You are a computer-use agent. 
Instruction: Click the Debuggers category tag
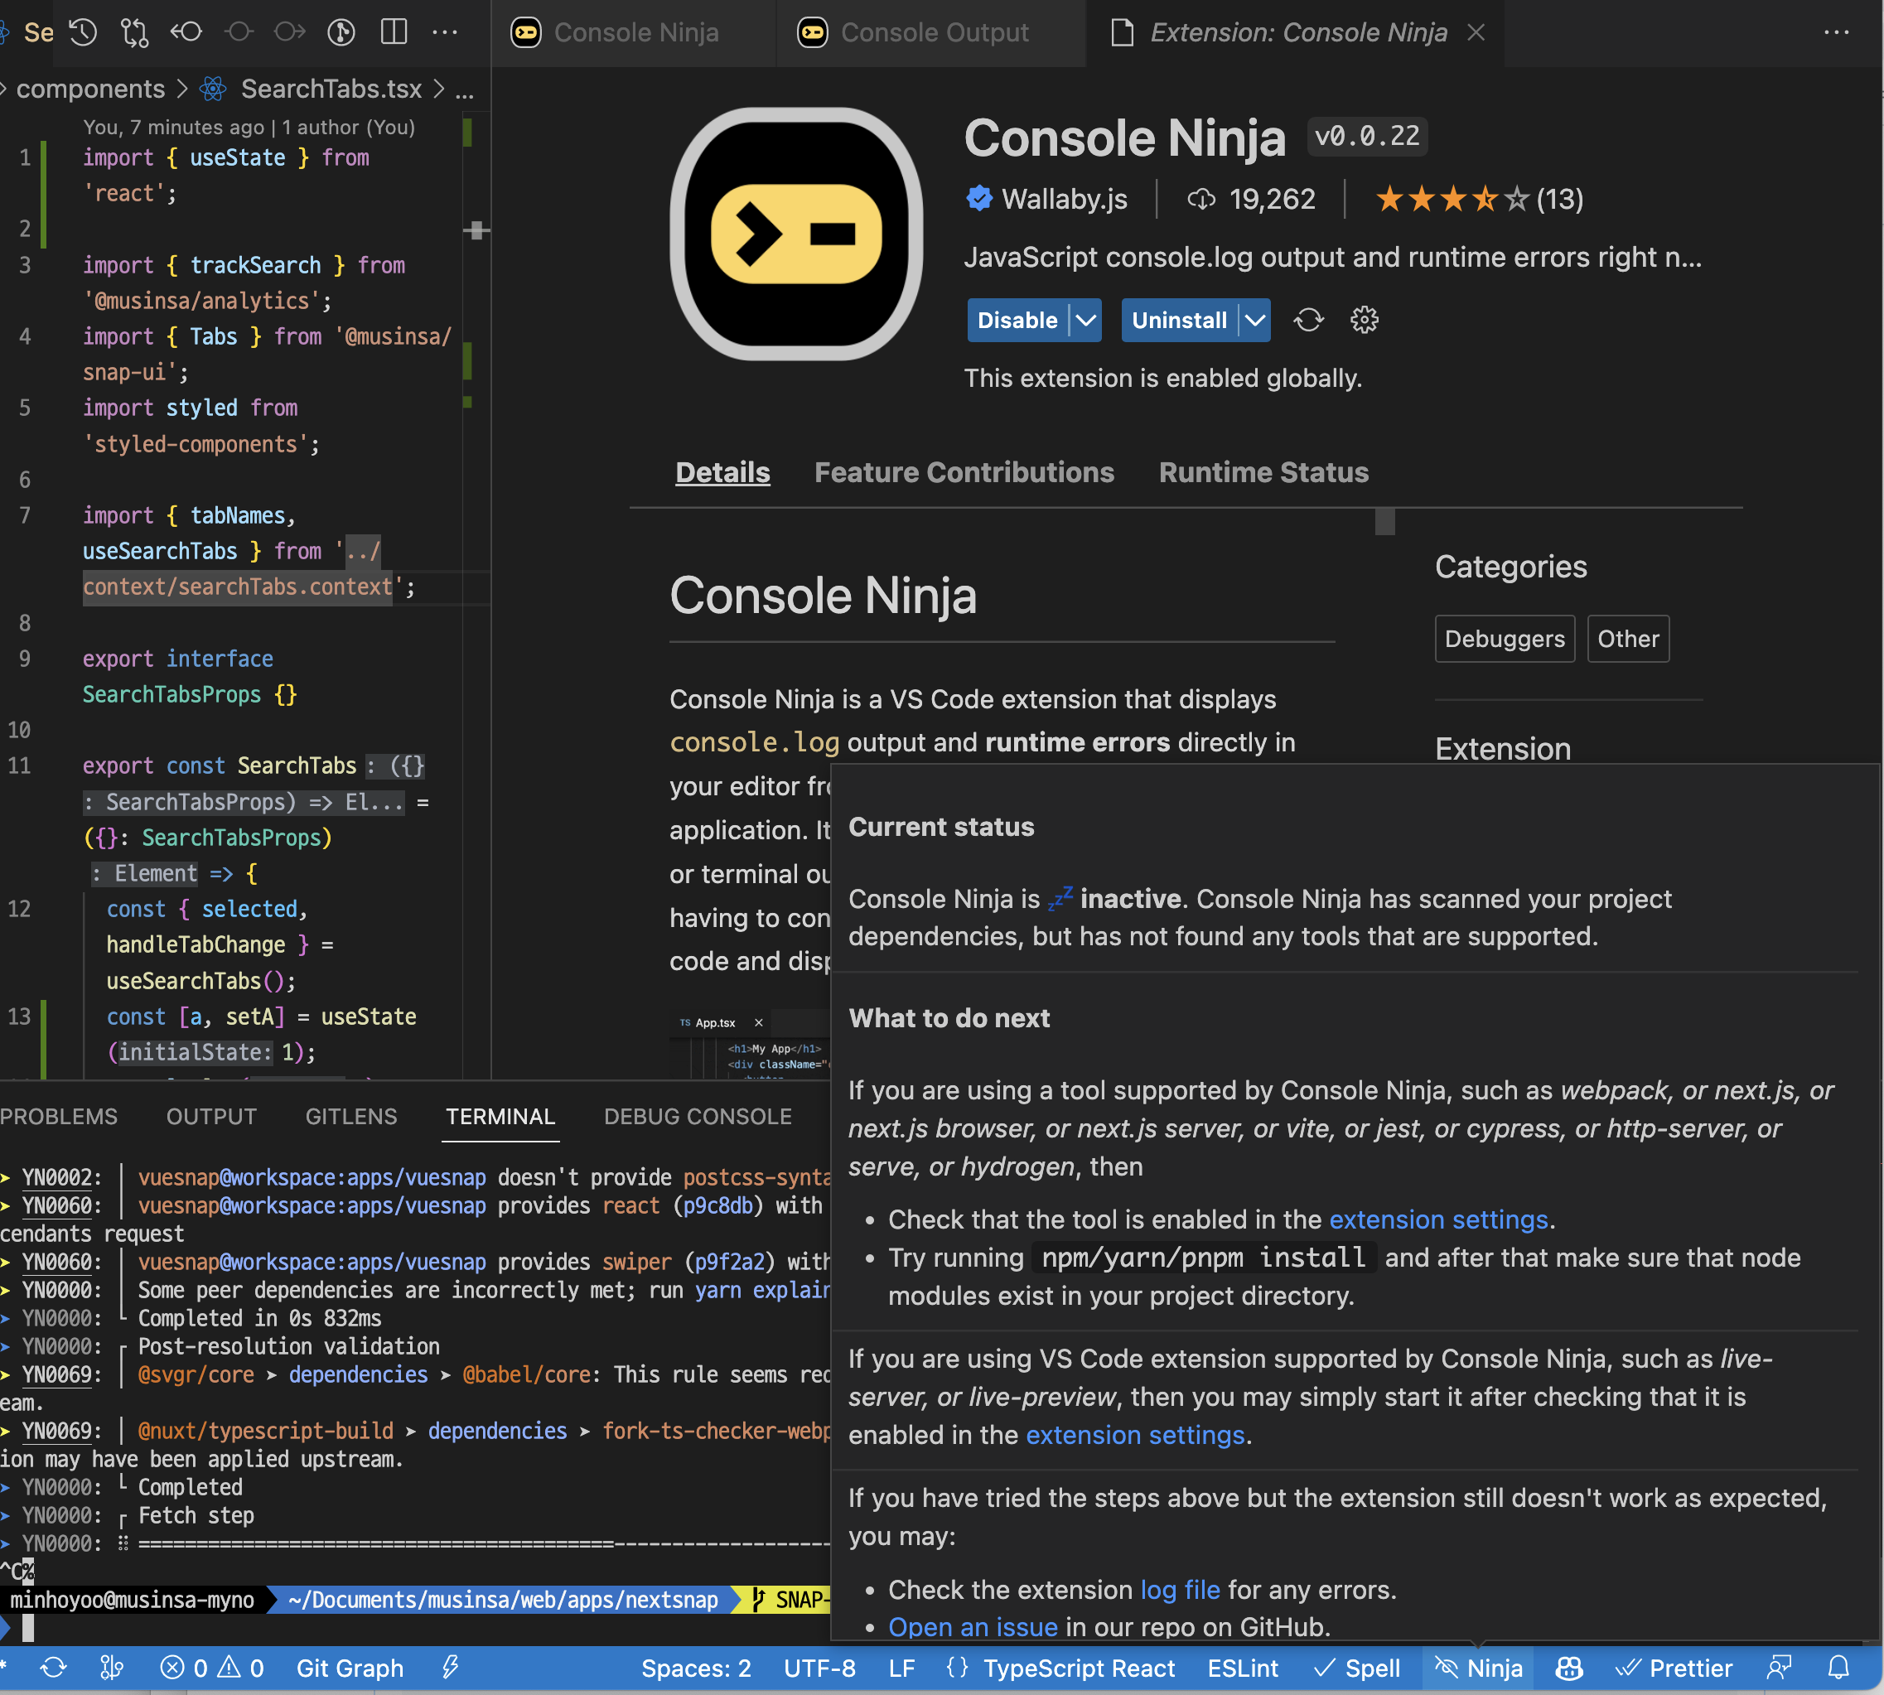[1504, 639]
